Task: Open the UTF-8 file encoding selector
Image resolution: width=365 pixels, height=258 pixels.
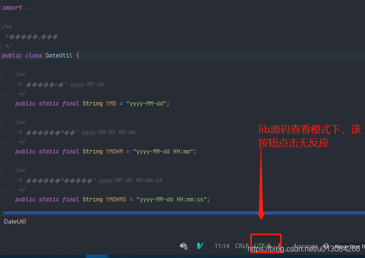Action: [262, 246]
